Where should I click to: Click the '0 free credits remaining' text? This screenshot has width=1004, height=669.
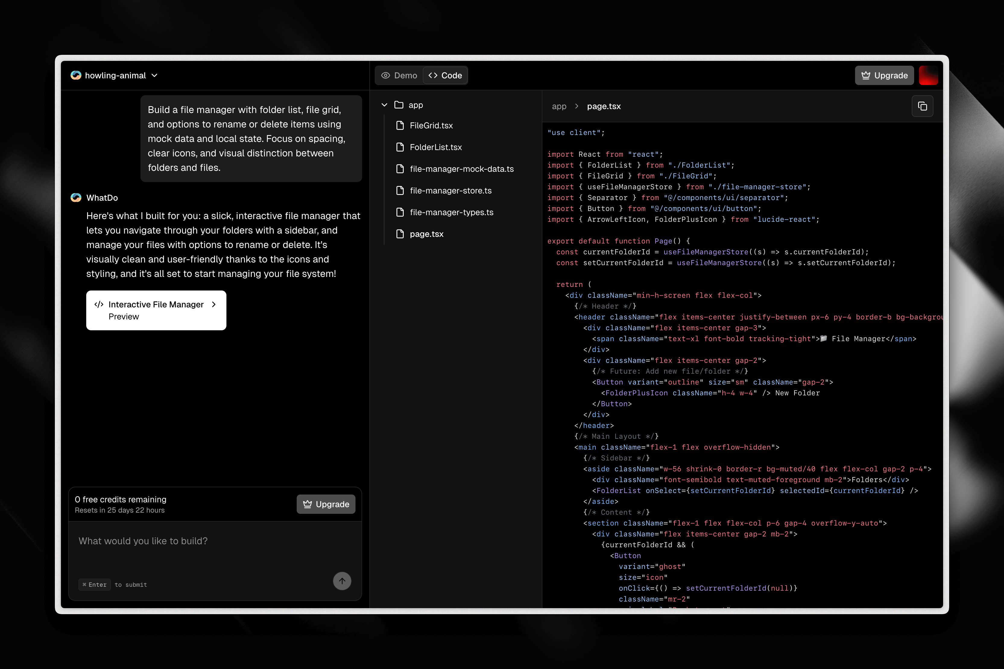(120, 500)
